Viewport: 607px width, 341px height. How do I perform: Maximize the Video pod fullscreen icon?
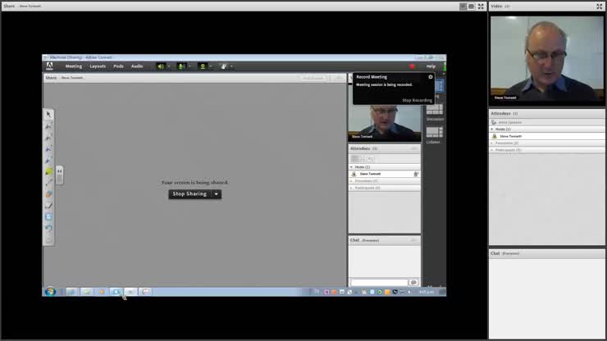coord(599,6)
